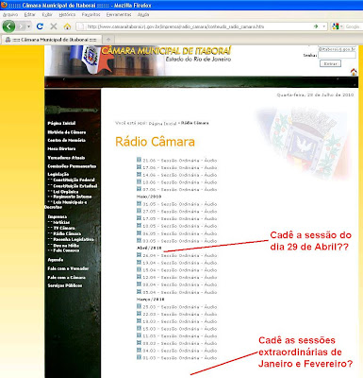Open the Google search engine selector
The image size is (363, 378).
pos(337,26)
